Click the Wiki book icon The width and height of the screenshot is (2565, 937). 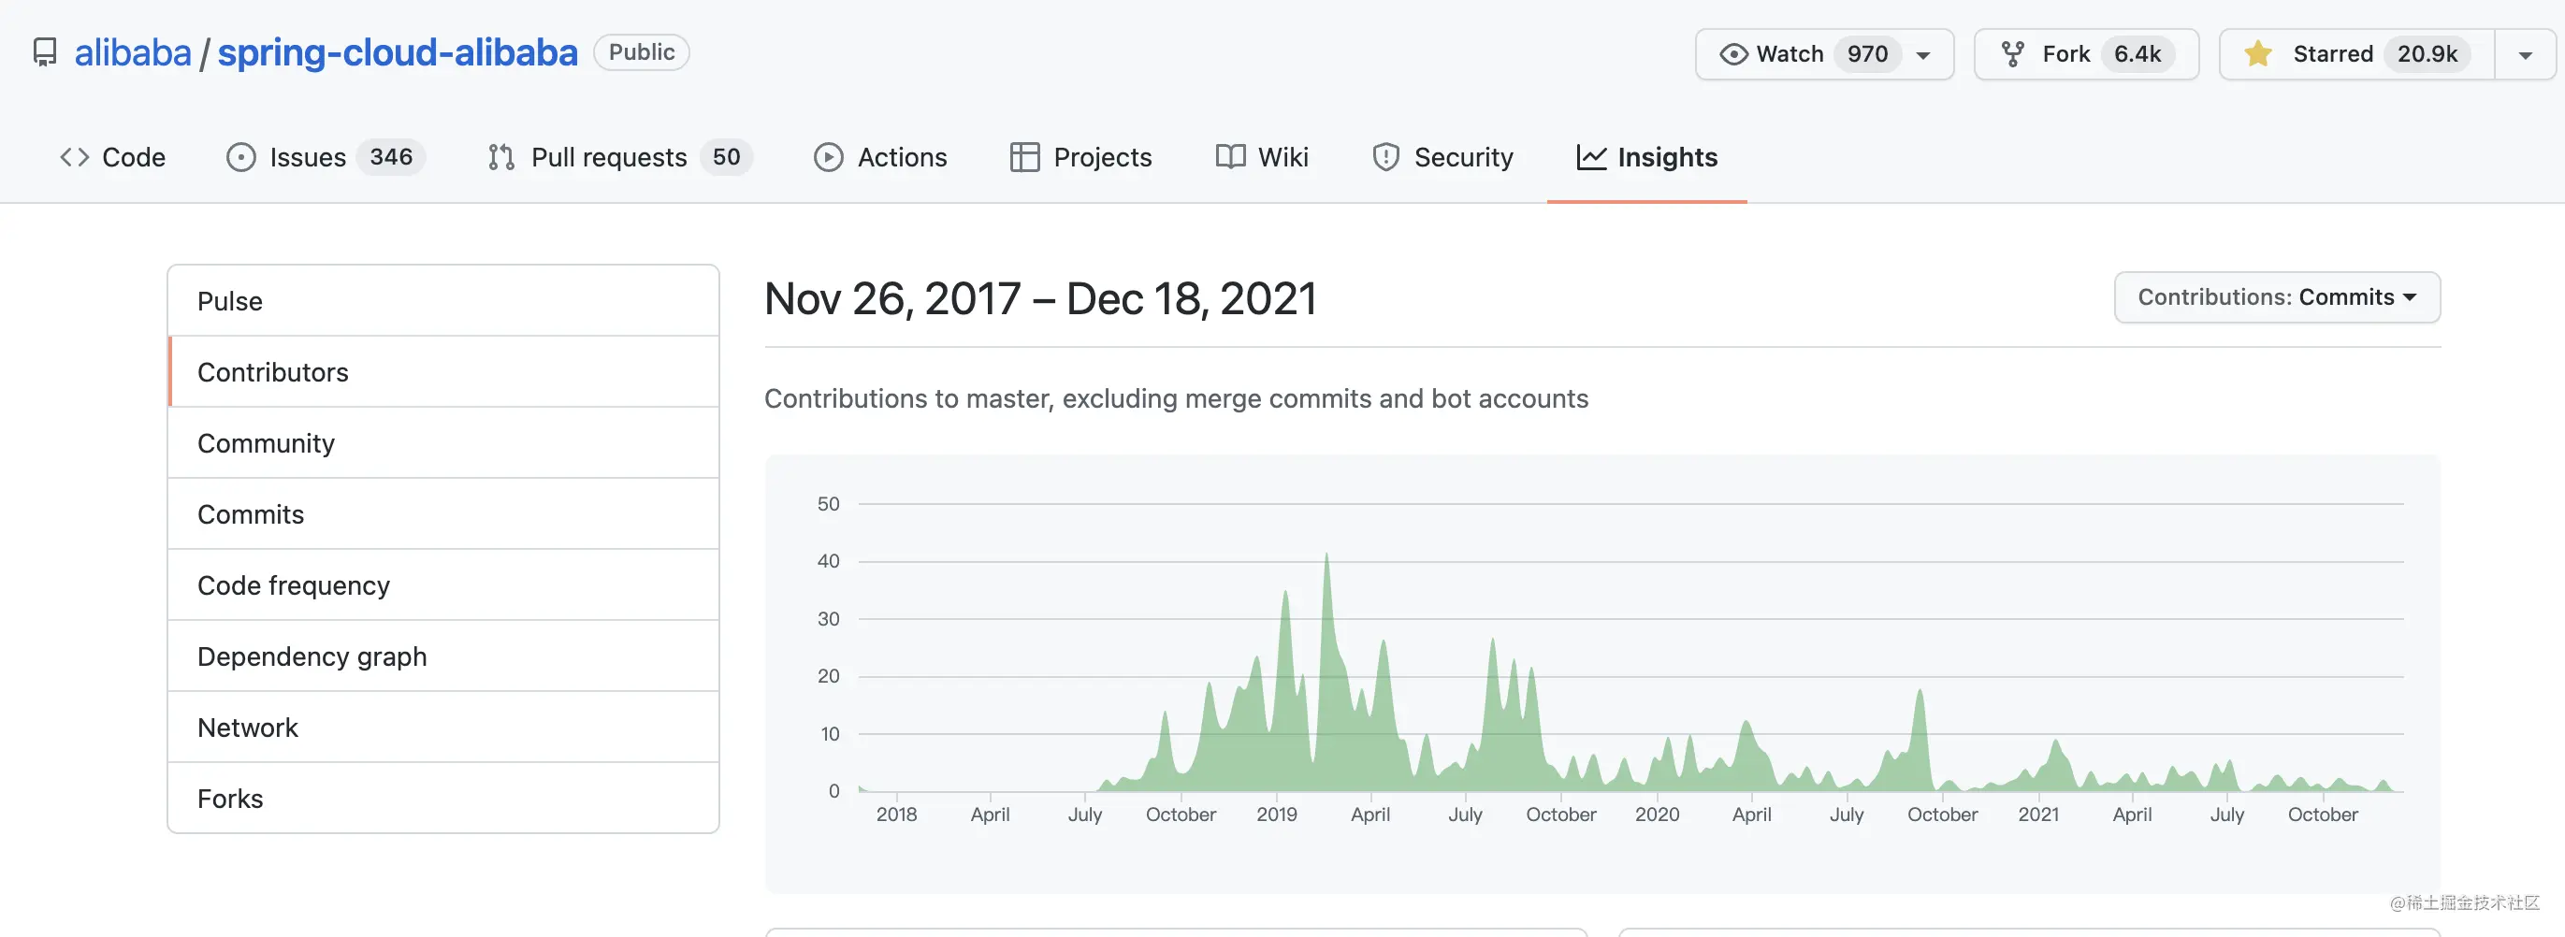point(1231,157)
